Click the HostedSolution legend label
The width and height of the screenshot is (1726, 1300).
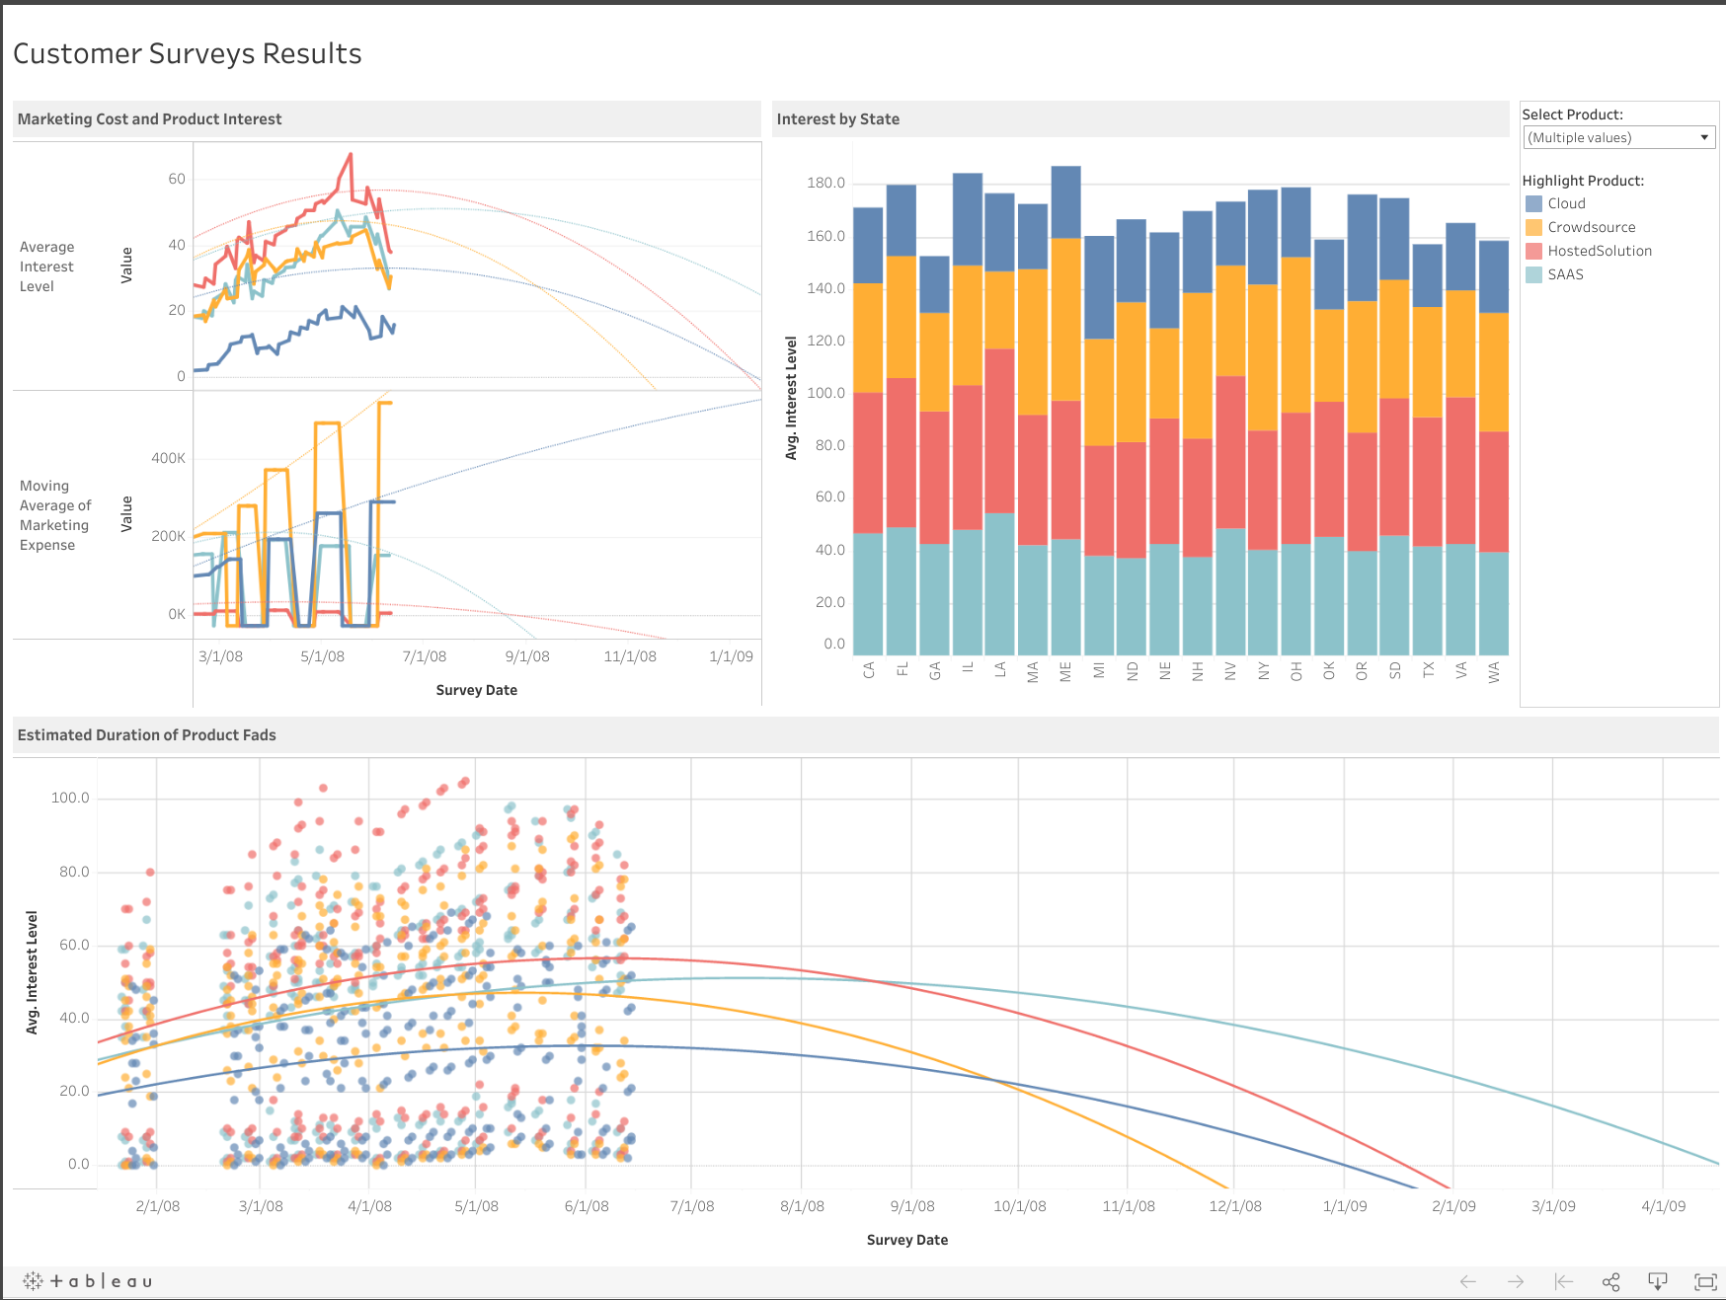click(x=1600, y=251)
